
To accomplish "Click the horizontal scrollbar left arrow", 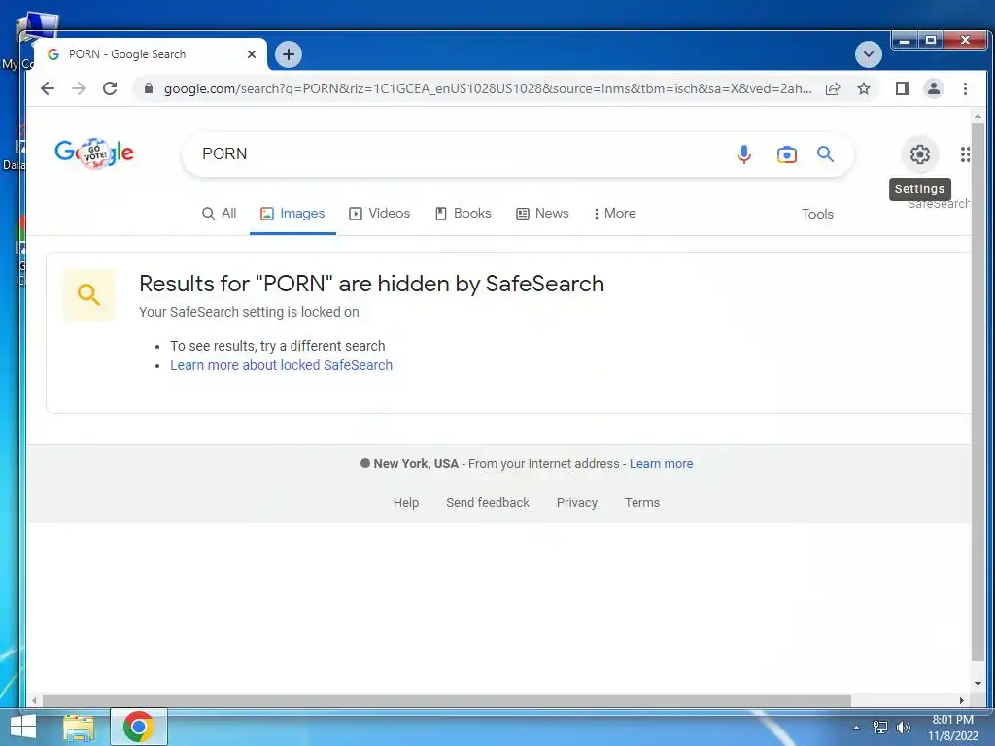I will click(x=34, y=701).
